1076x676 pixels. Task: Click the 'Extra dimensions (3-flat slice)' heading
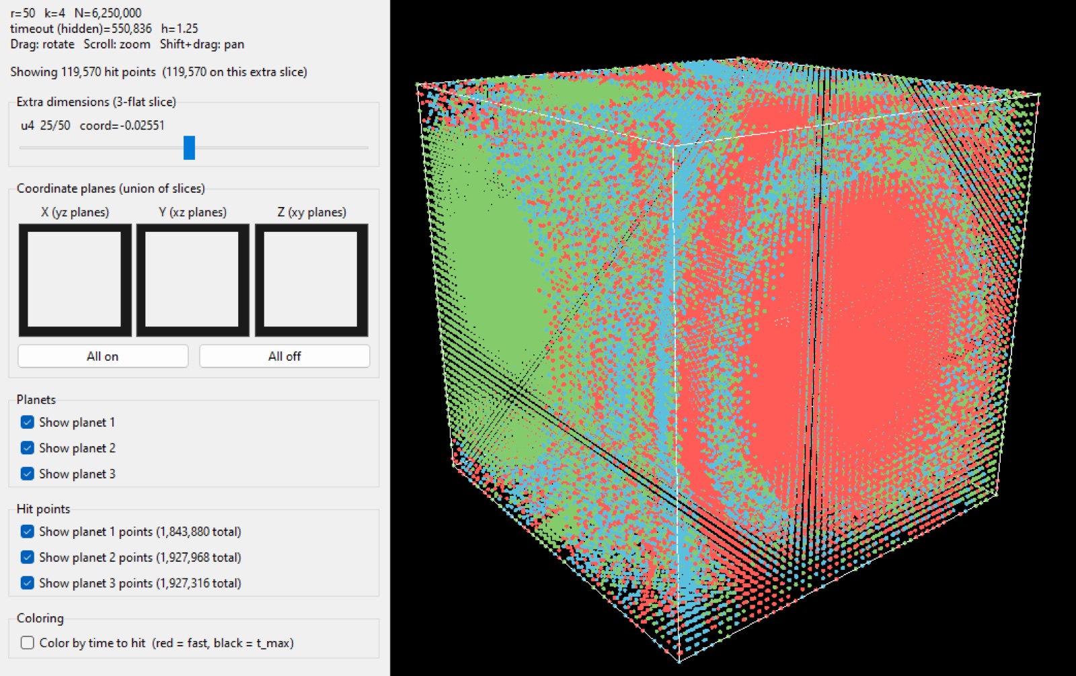click(96, 102)
